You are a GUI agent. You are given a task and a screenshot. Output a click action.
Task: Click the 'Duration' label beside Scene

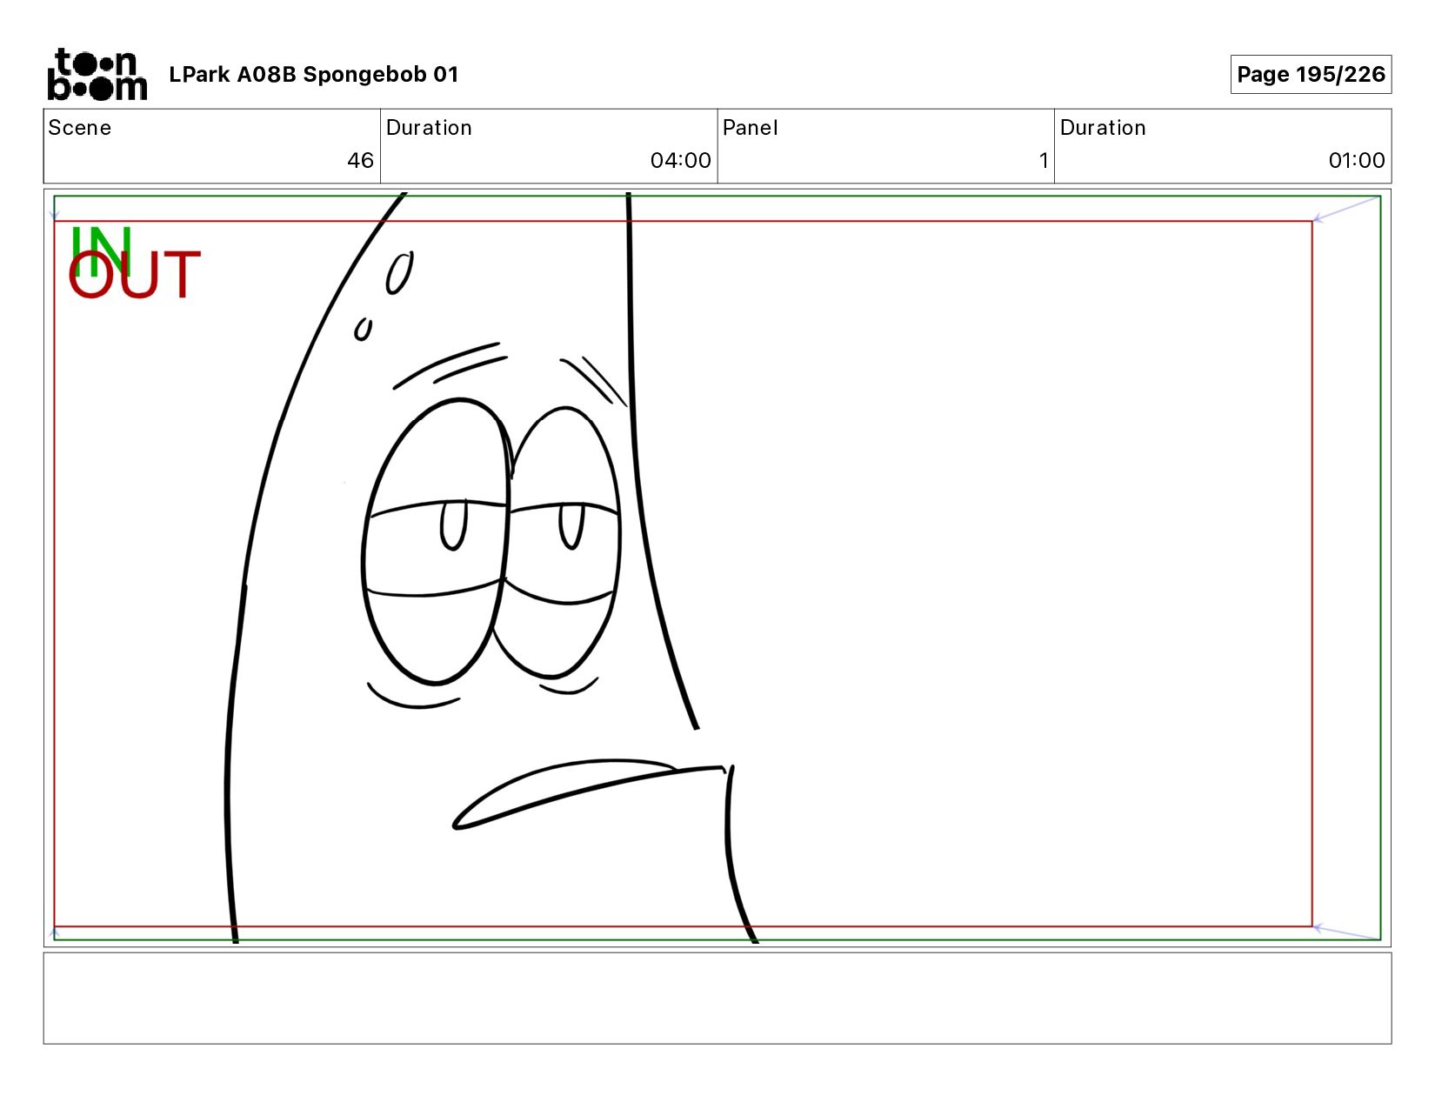pos(429,128)
